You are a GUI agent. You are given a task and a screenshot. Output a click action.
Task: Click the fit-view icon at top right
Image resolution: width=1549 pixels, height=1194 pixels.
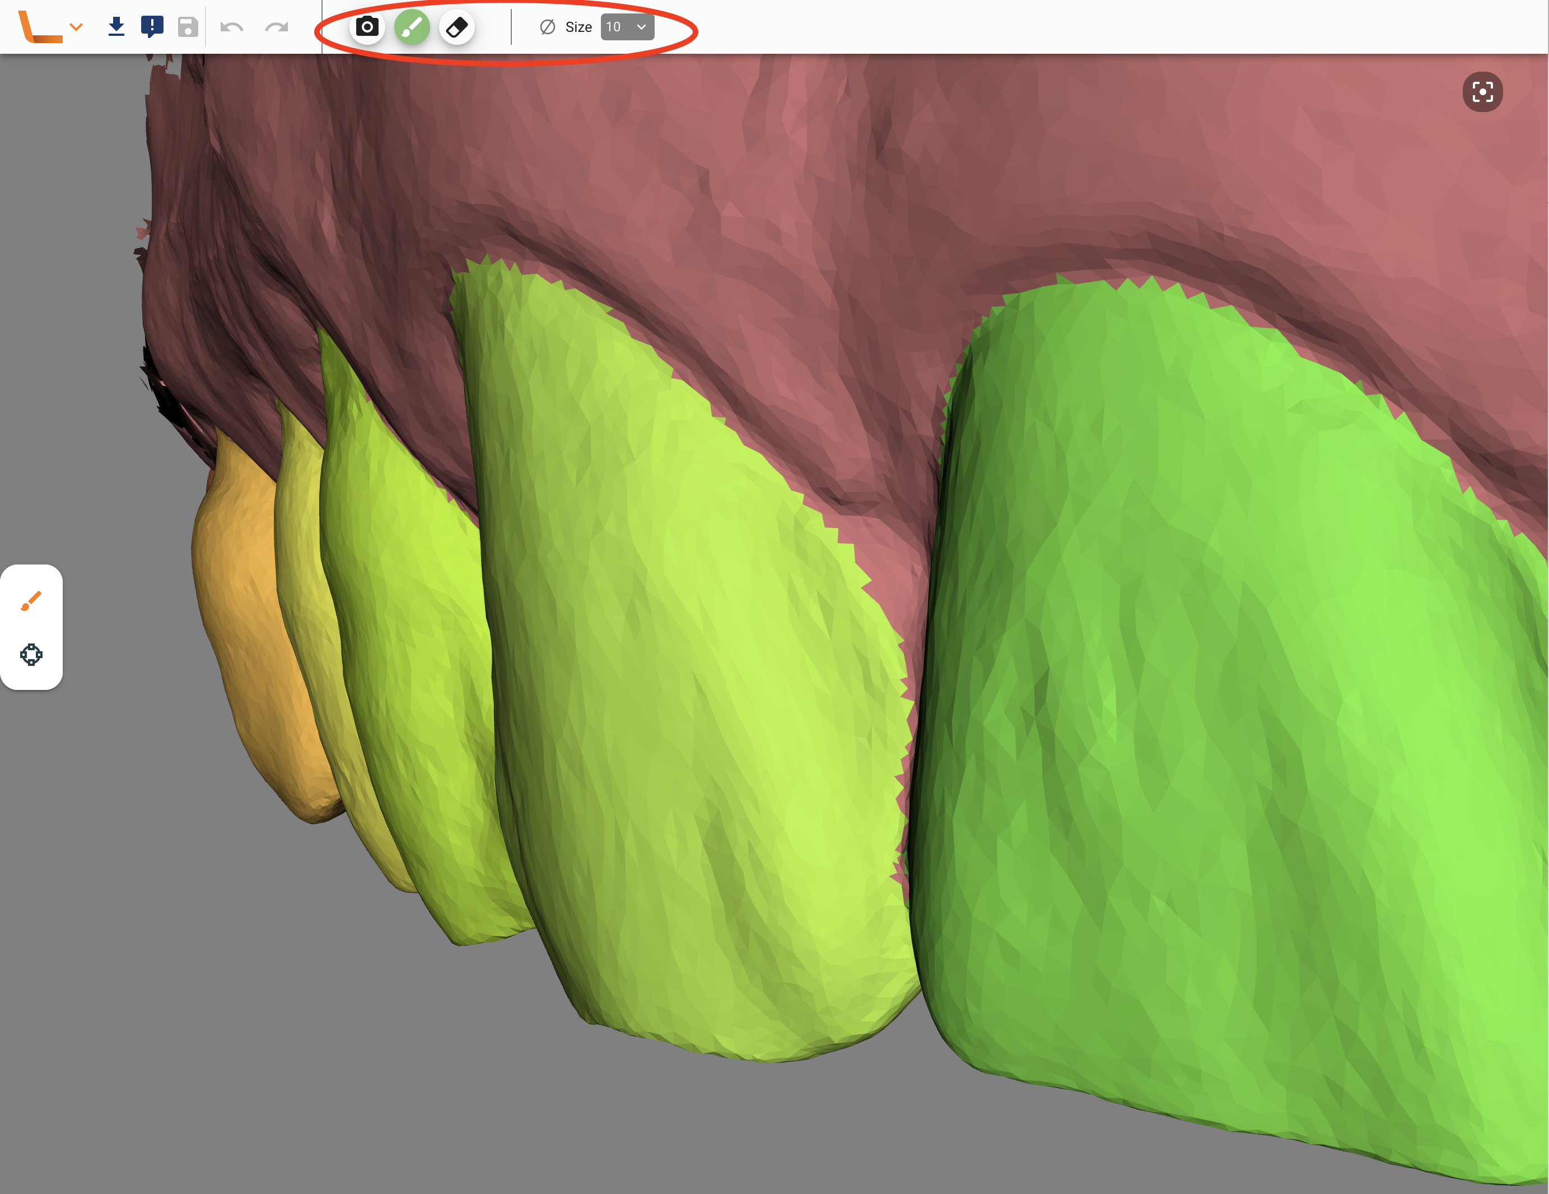pos(1482,92)
